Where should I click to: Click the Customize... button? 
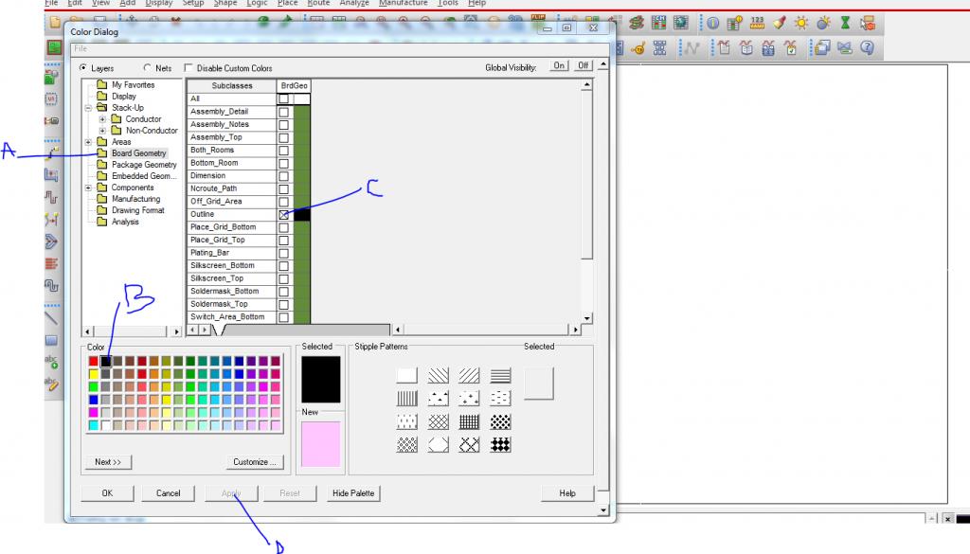[255, 462]
